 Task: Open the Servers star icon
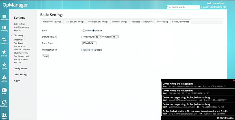pos(4,53)
